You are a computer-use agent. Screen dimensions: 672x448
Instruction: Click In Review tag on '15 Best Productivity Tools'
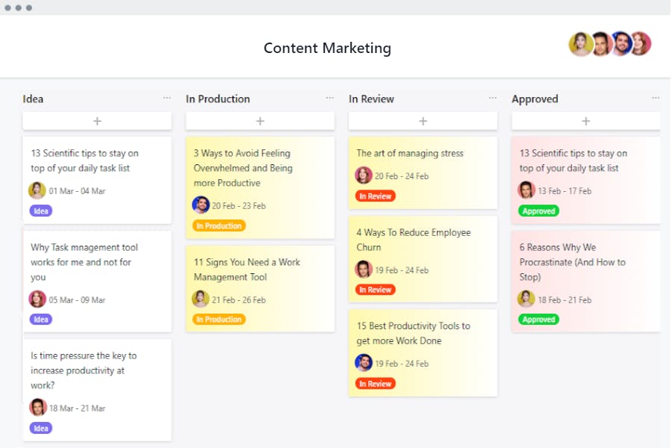point(376,384)
